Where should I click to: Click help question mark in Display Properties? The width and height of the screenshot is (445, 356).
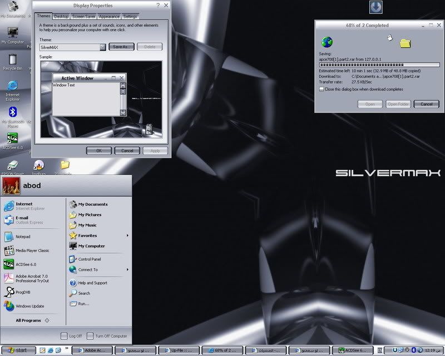click(158, 5)
